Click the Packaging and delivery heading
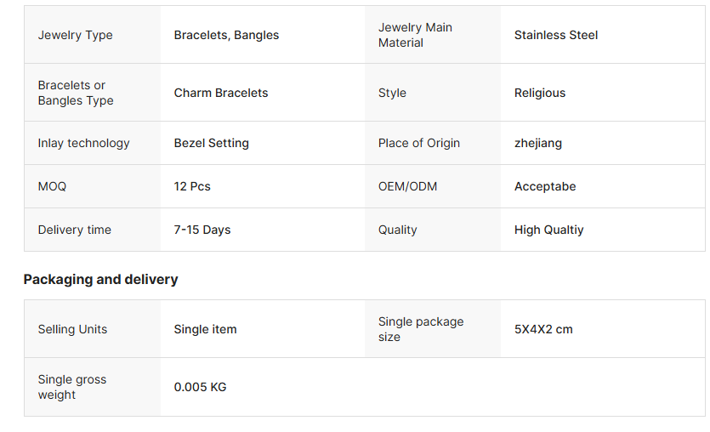Screen dimensions: 710x432 click(100, 280)
